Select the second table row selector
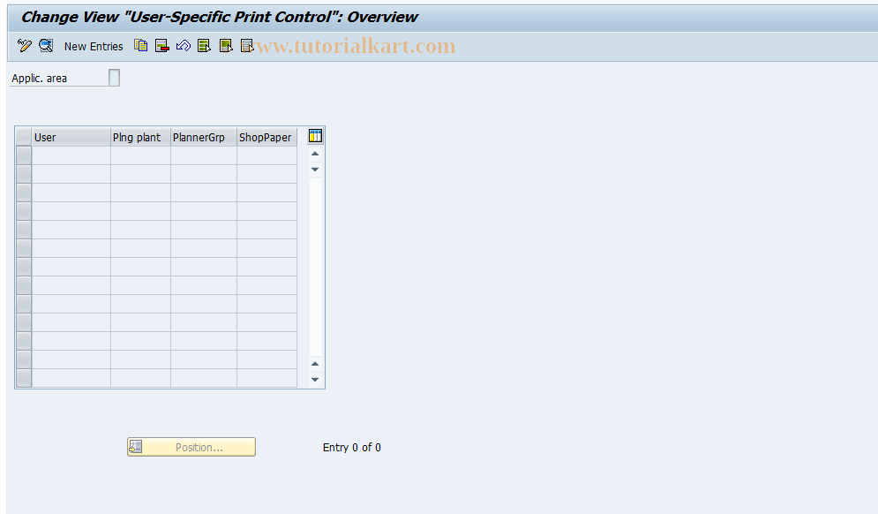 23,172
